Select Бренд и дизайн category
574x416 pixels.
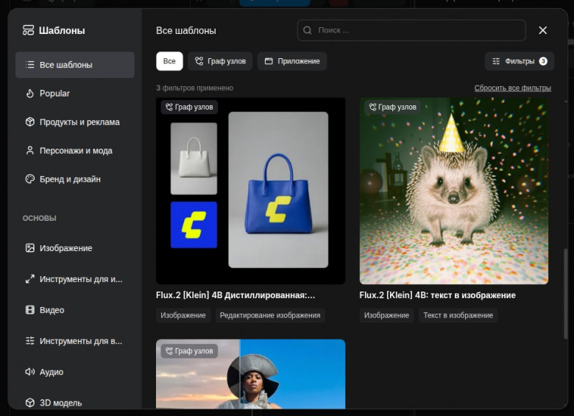coord(75,179)
